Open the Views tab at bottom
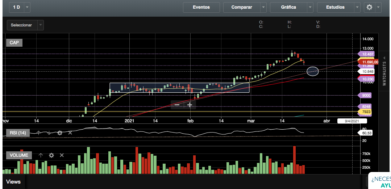This screenshot has height=189, width=391. click(13, 182)
